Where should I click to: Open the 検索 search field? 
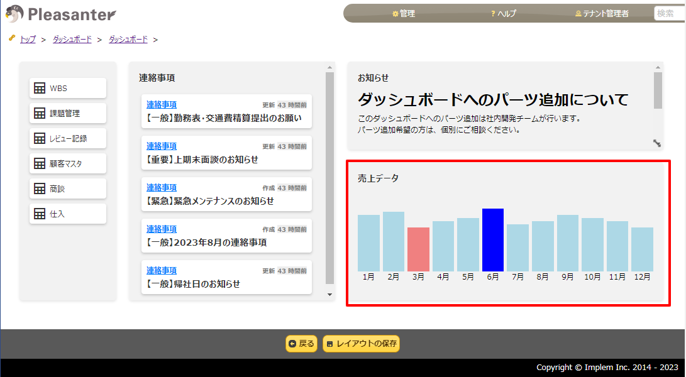tap(670, 13)
